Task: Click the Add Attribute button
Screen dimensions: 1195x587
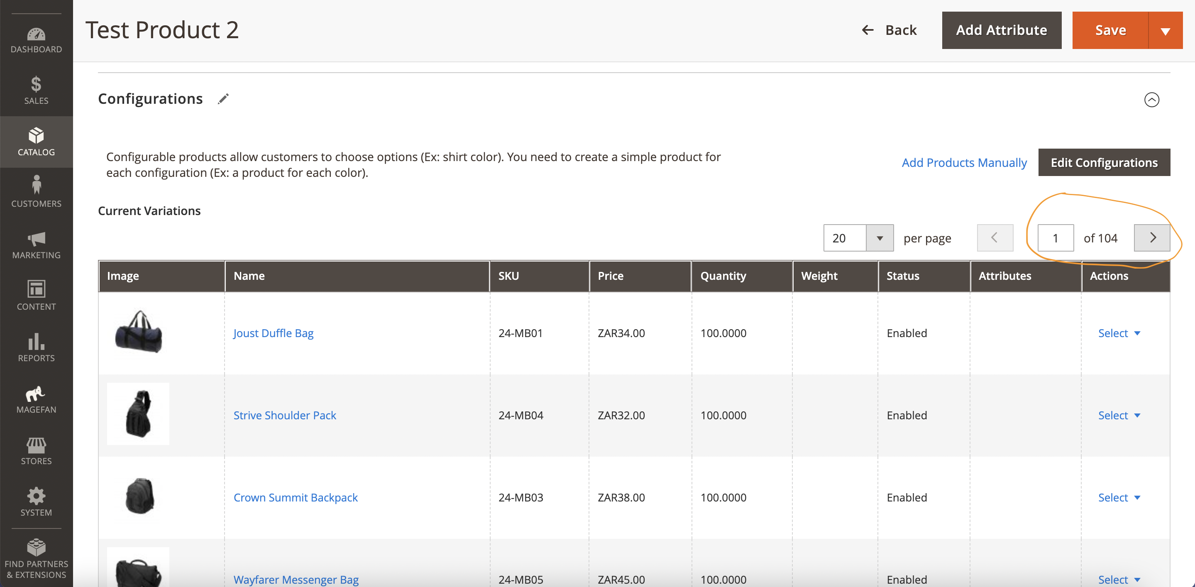Action: [x=1002, y=30]
